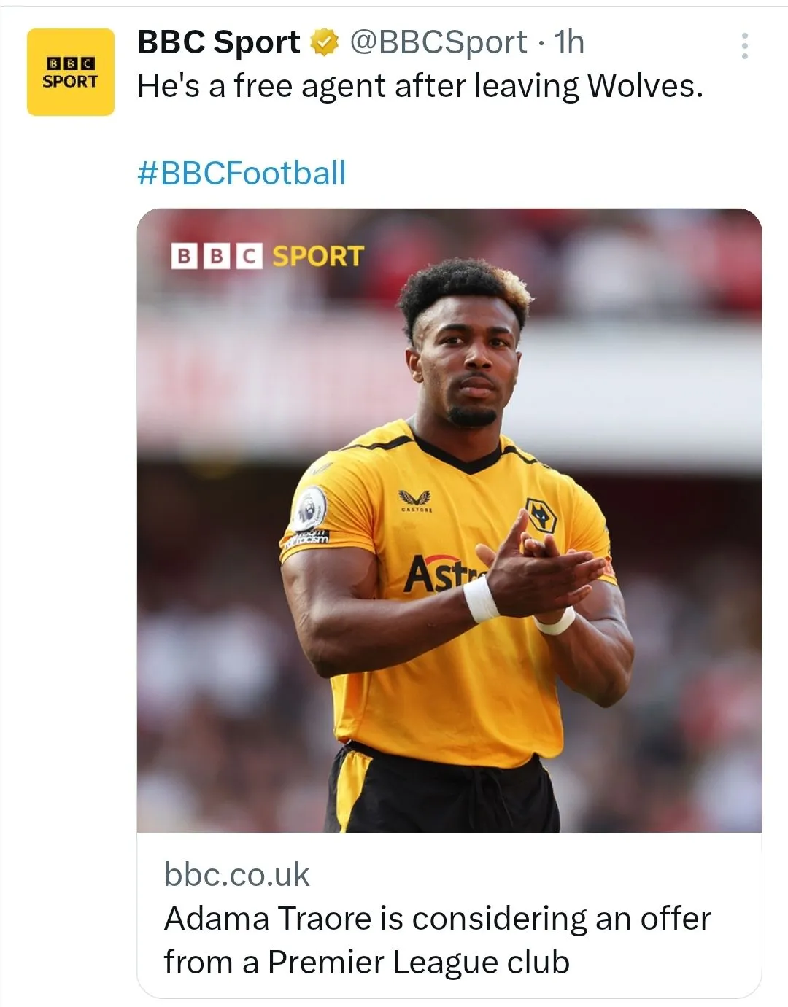Image resolution: width=788 pixels, height=1007 pixels.
Task: Click the BBC Sport display name
Action: click(218, 43)
